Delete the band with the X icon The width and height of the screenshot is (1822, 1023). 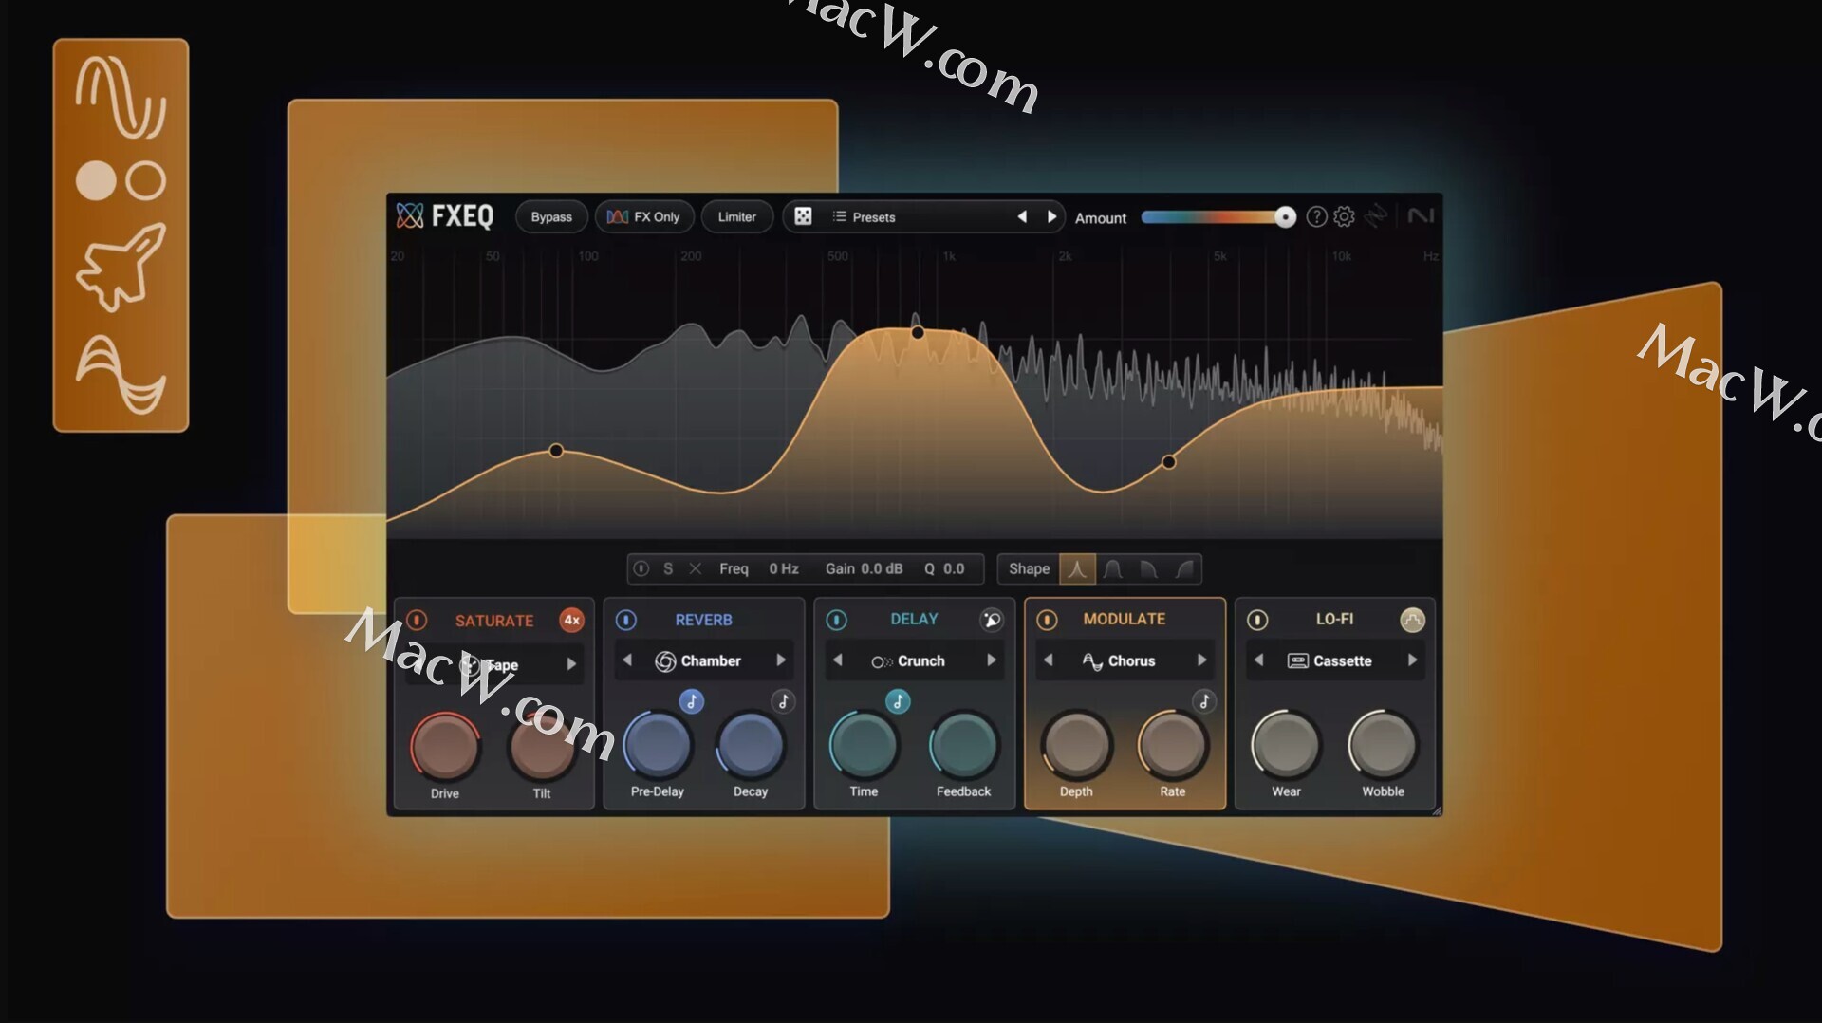[x=696, y=568]
